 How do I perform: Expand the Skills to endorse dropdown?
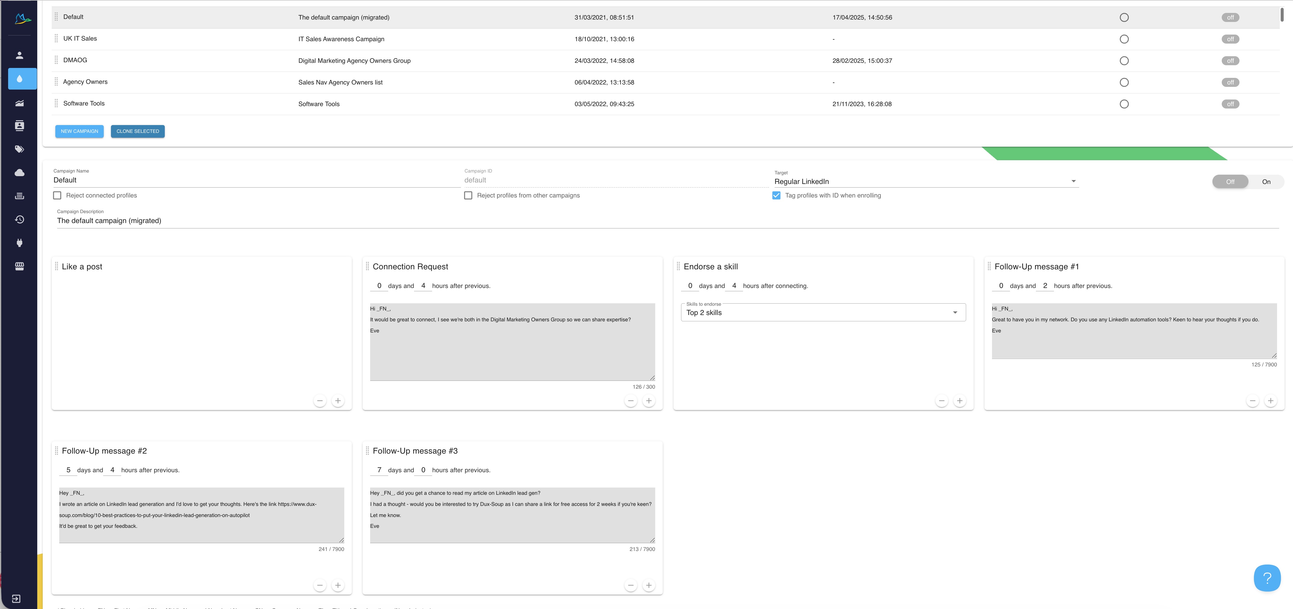823,313
